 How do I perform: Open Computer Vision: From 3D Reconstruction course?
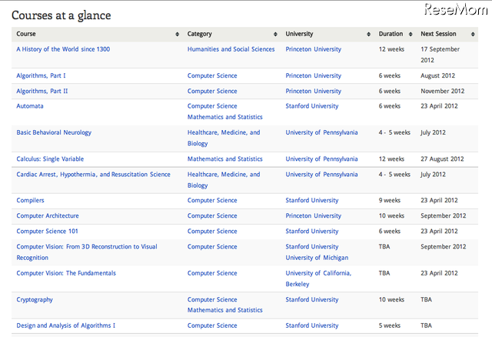pos(87,252)
